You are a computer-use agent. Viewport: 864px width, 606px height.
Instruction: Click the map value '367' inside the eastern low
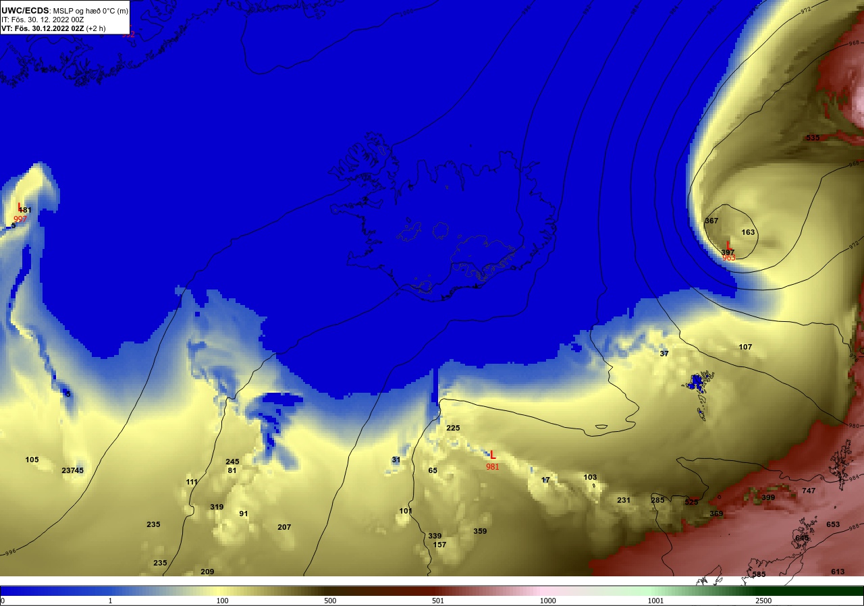click(x=711, y=221)
